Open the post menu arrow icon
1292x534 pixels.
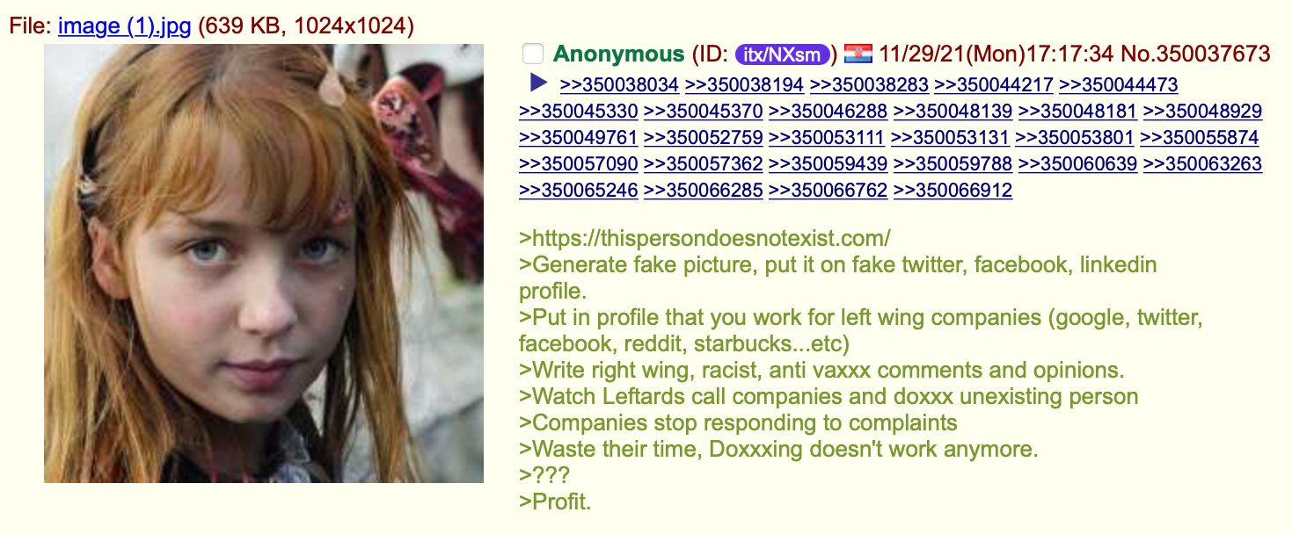tap(539, 83)
